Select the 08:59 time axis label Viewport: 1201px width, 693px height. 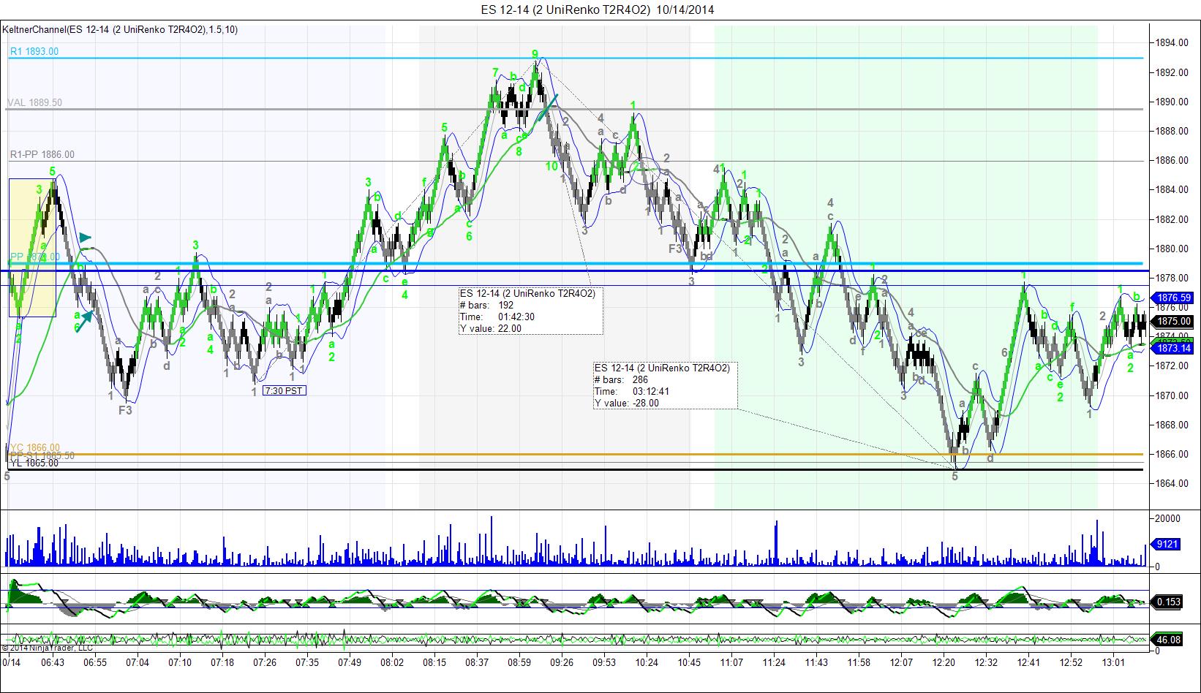519,663
